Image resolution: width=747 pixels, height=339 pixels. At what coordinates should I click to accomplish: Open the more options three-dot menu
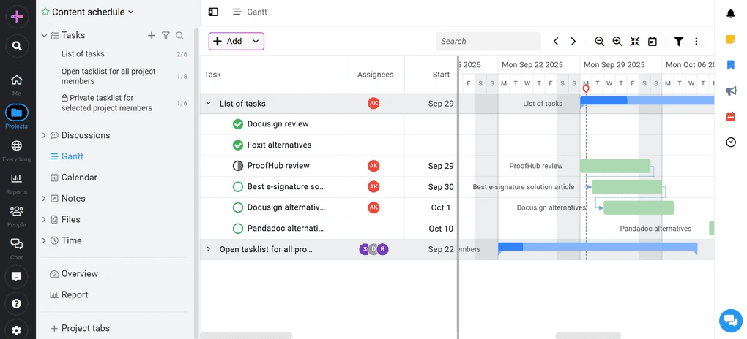pos(696,42)
